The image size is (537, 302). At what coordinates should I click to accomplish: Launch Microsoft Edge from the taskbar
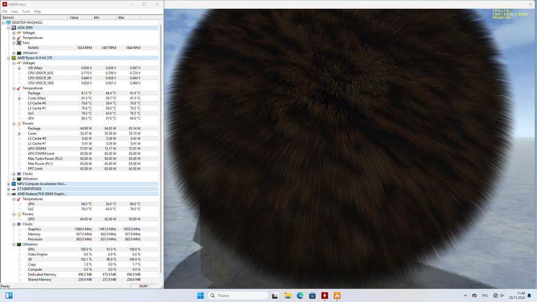[300, 296]
